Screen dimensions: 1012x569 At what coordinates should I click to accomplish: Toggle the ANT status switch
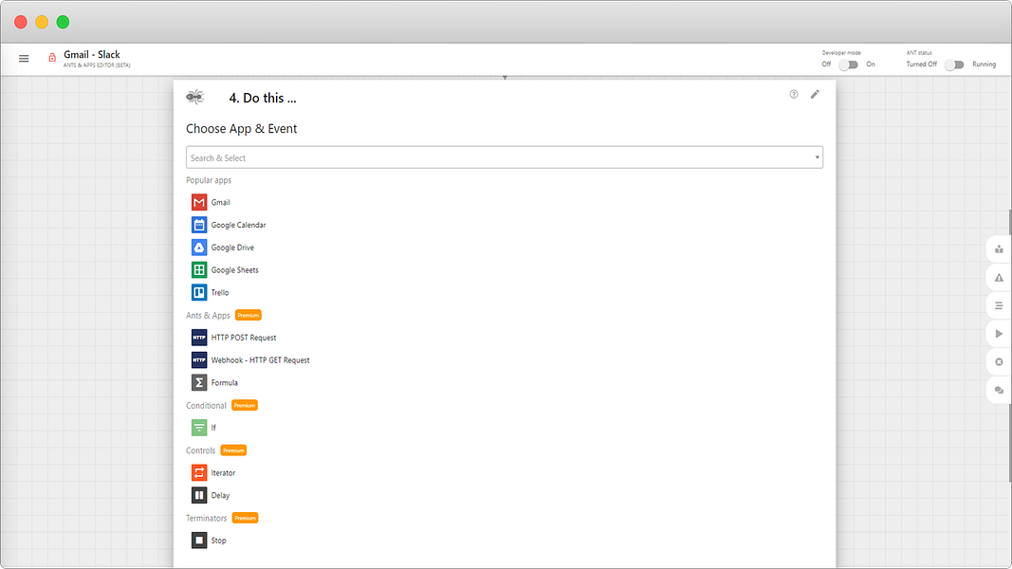click(x=954, y=64)
